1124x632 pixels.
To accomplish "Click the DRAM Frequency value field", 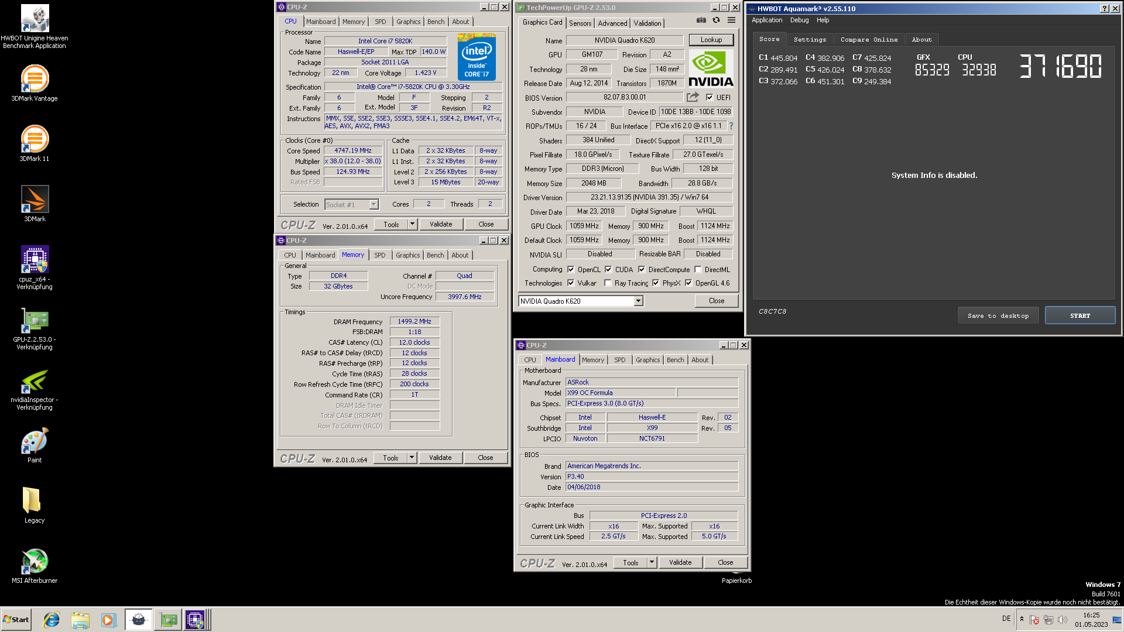I will pyautogui.click(x=414, y=321).
